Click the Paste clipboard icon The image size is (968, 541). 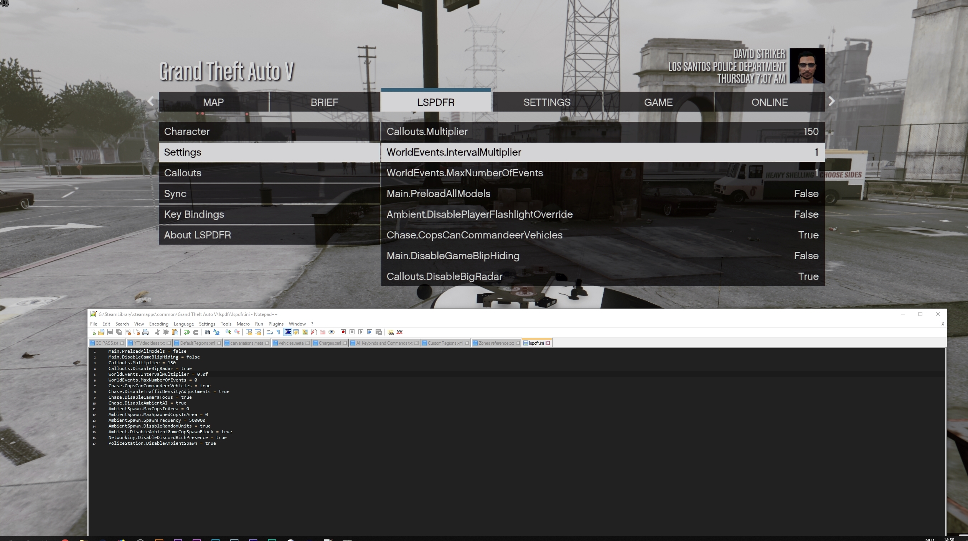tap(175, 332)
